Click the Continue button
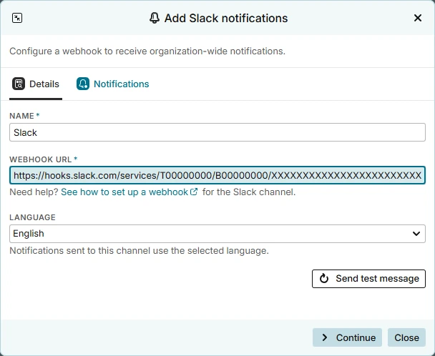The width and height of the screenshot is (435, 356). [347, 337]
